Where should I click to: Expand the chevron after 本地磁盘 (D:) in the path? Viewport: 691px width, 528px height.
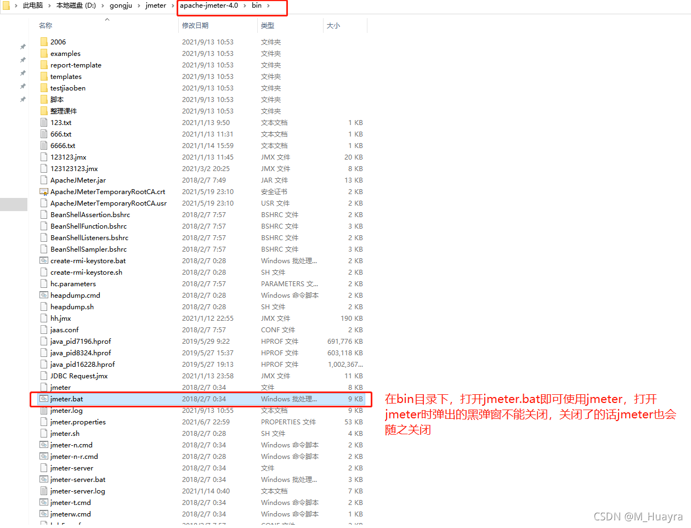click(x=103, y=5)
